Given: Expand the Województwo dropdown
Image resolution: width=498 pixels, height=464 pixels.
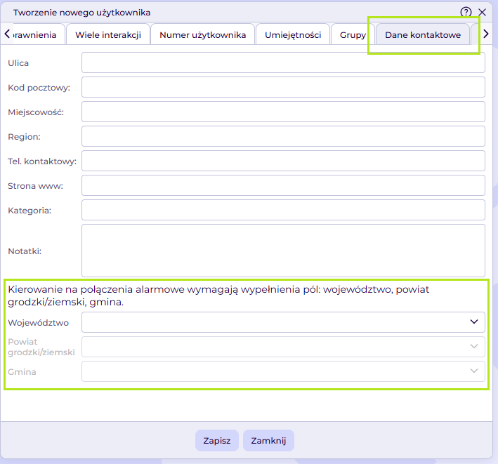Looking at the screenshot, I should pos(283,322).
